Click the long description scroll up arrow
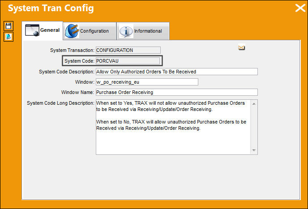Image resolution: width=308 pixels, height=209 pixels. (x=254, y=104)
